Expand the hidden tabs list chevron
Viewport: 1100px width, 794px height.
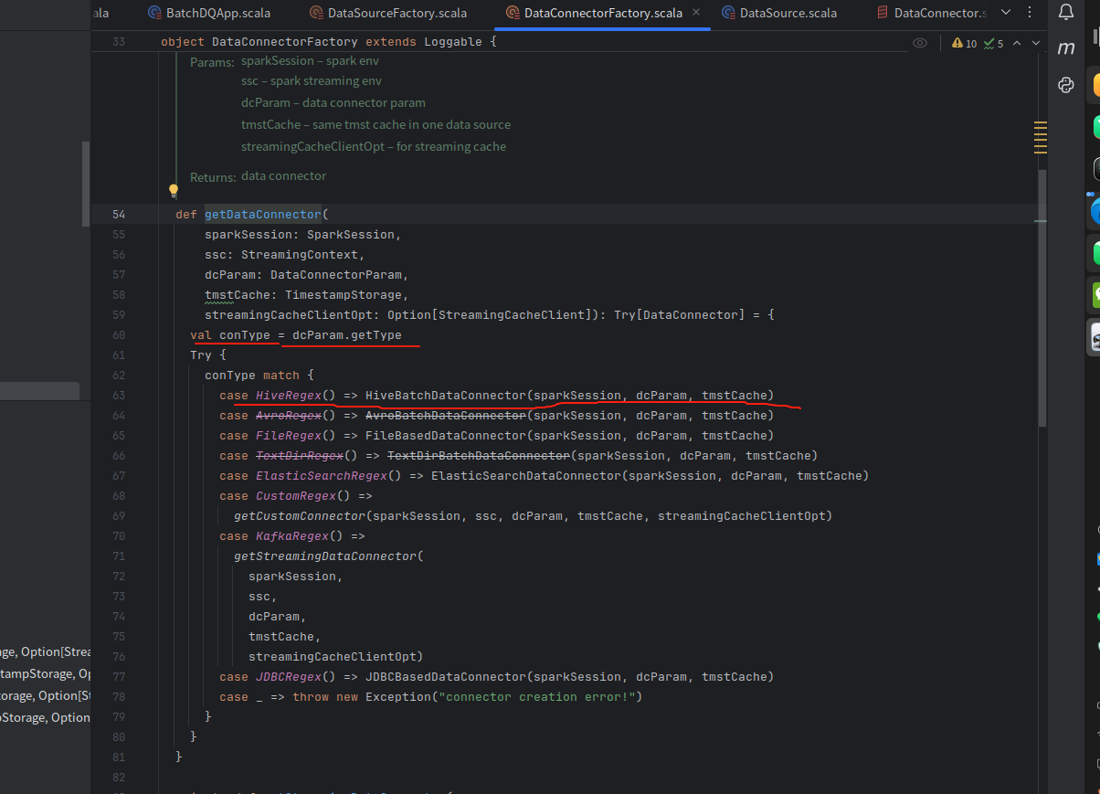click(x=1006, y=13)
